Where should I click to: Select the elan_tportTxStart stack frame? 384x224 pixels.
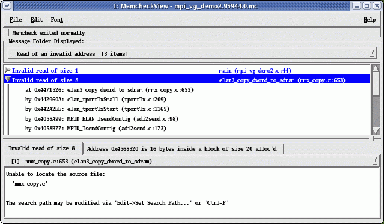(97, 109)
